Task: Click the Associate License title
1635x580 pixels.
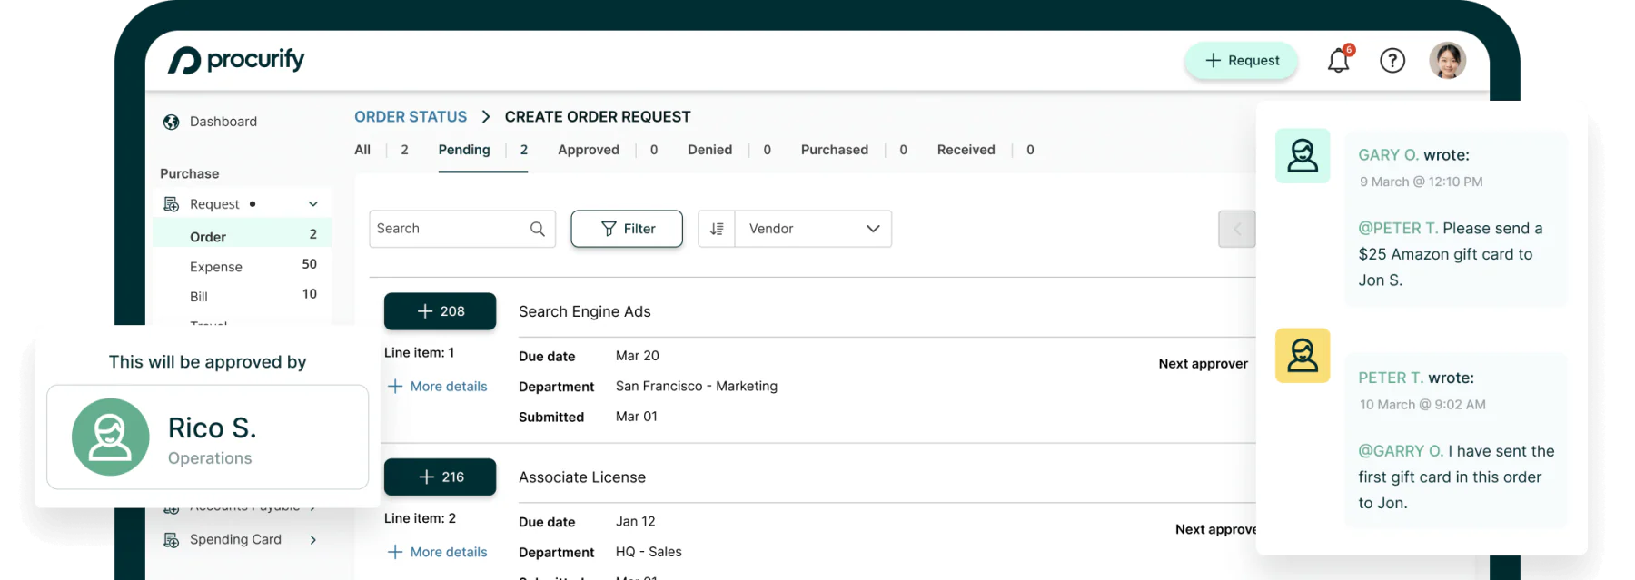Action: (x=582, y=477)
